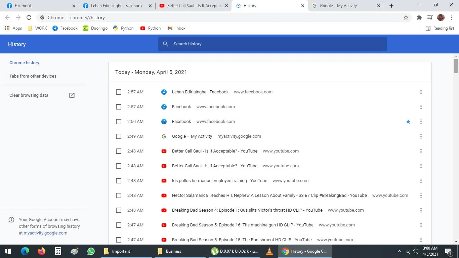Check the los pollos hermanos entry
This screenshot has height=258, width=459.
[x=119, y=181]
